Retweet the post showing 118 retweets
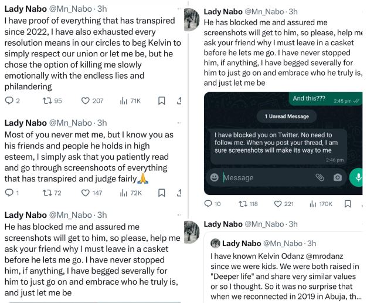 pos(243,204)
